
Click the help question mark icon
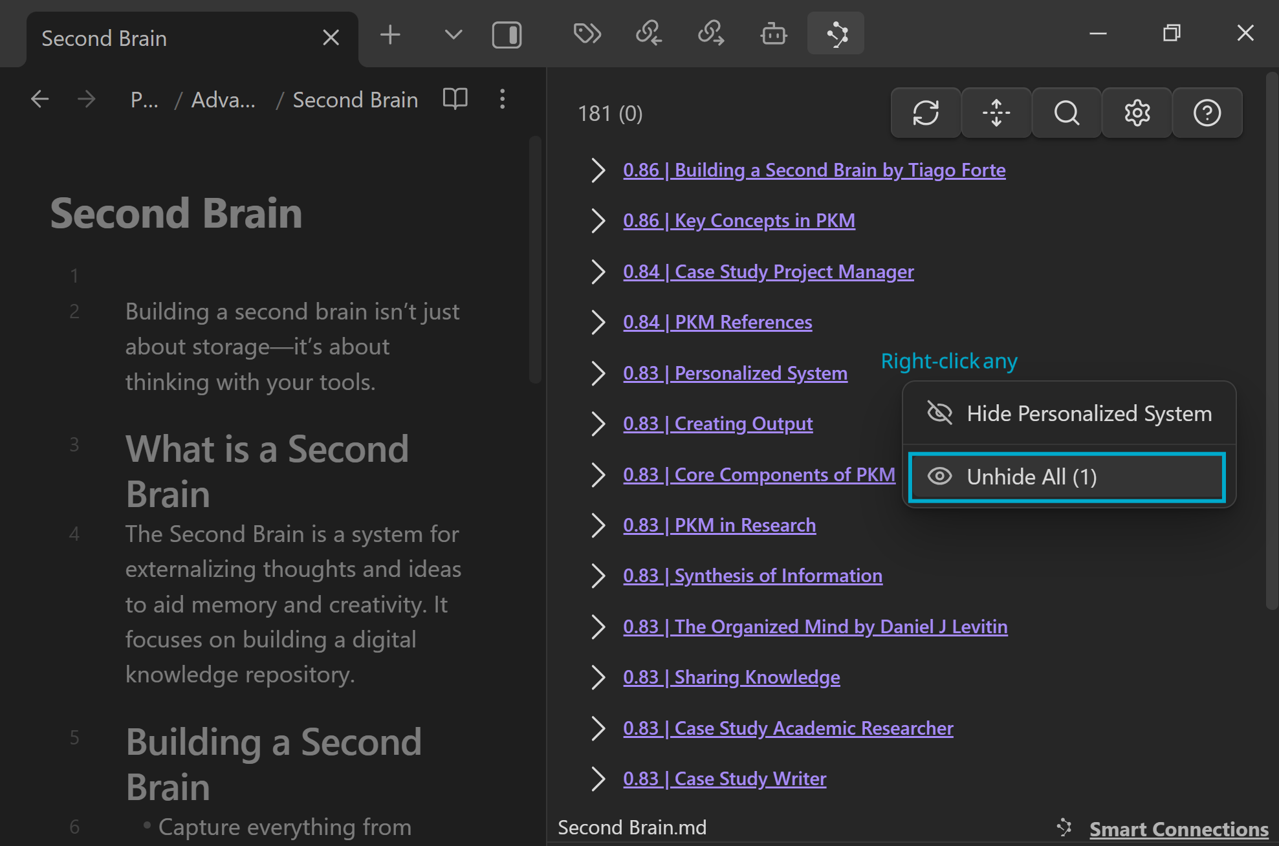pos(1207,113)
